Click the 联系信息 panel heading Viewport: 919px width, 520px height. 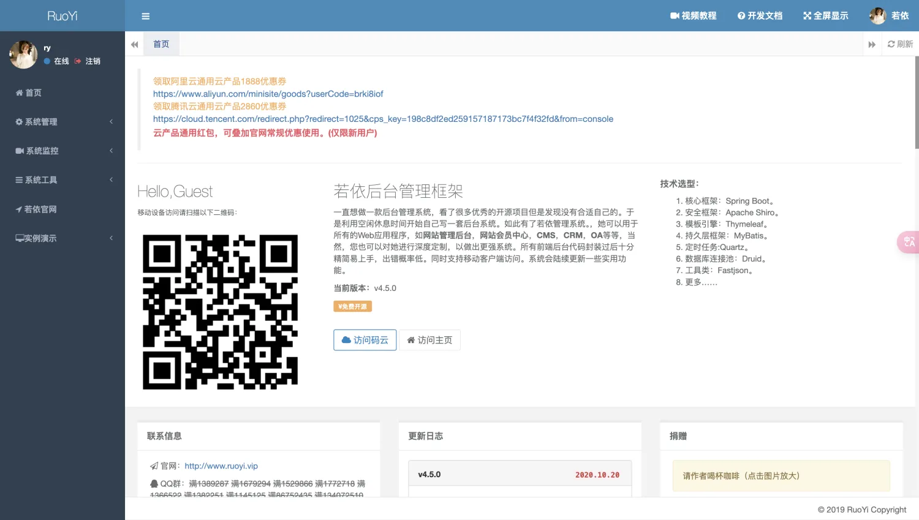164,436
